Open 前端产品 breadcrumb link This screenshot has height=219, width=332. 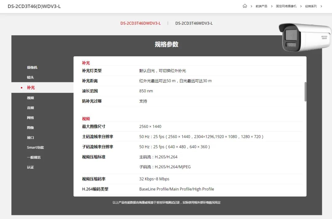[261, 6]
